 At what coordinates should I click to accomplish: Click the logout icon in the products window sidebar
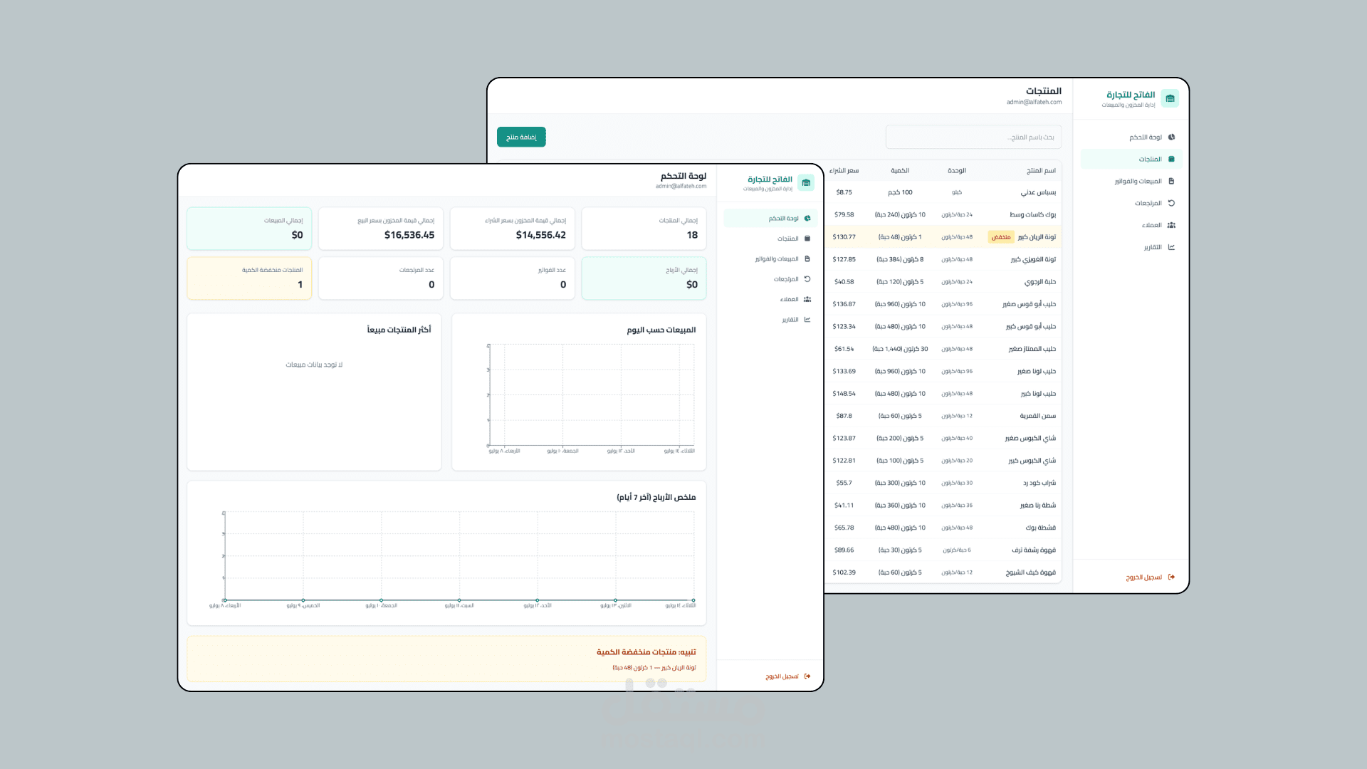(1171, 577)
